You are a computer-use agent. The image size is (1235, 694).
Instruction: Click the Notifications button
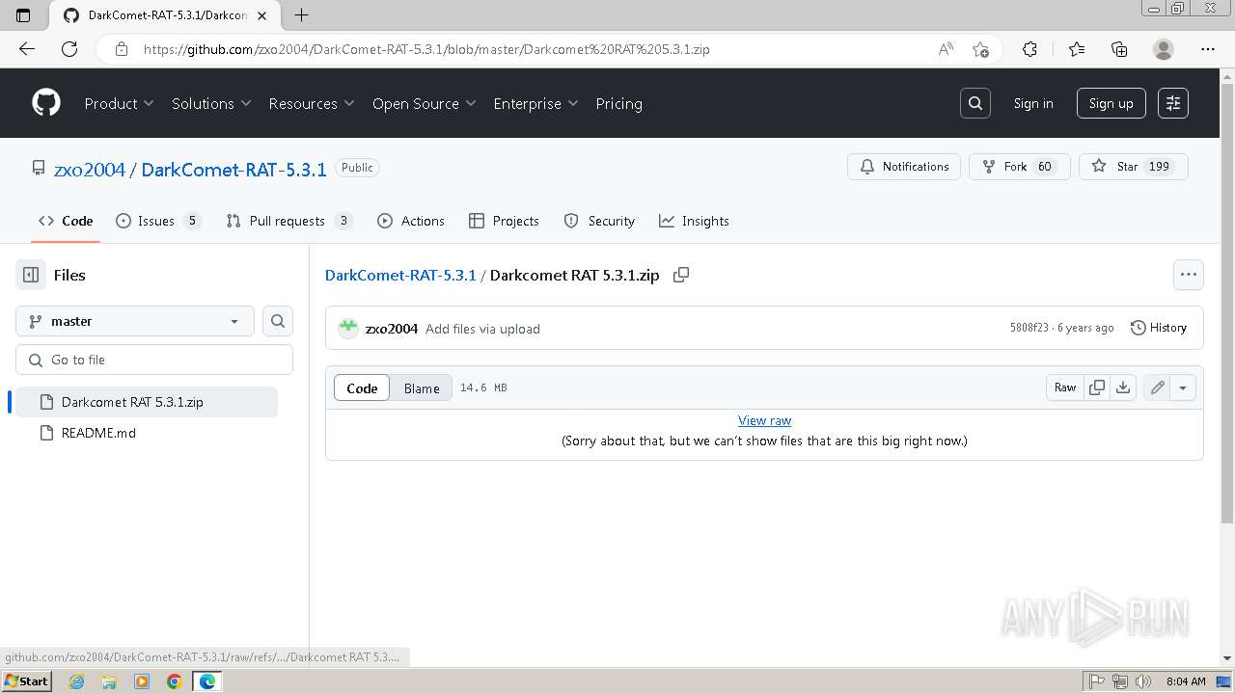coord(904,167)
